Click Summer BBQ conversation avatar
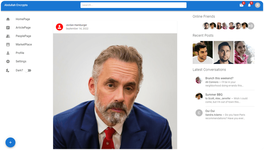Image resolution: width=264 pixels, height=150 pixels. (199, 96)
